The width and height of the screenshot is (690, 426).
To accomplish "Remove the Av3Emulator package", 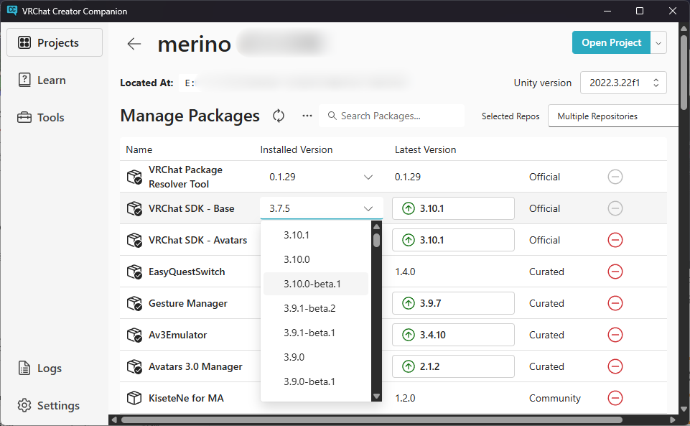I will (x=615, y=335).
